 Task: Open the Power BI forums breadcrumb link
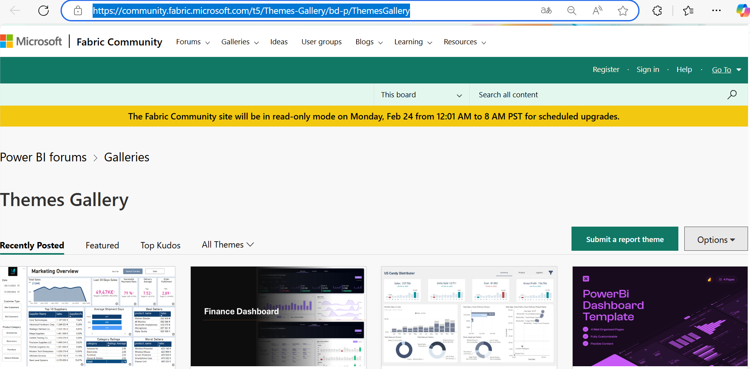pyautogui.click(x=43, y=157)
